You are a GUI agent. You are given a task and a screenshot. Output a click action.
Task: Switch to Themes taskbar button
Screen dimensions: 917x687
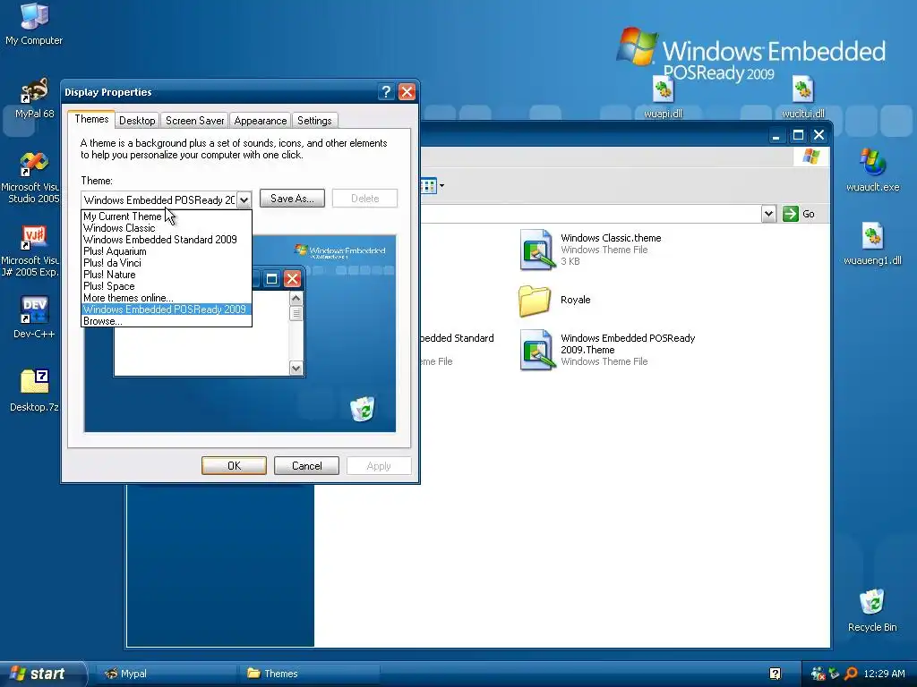pyautogui.click(x=309, y=674)
